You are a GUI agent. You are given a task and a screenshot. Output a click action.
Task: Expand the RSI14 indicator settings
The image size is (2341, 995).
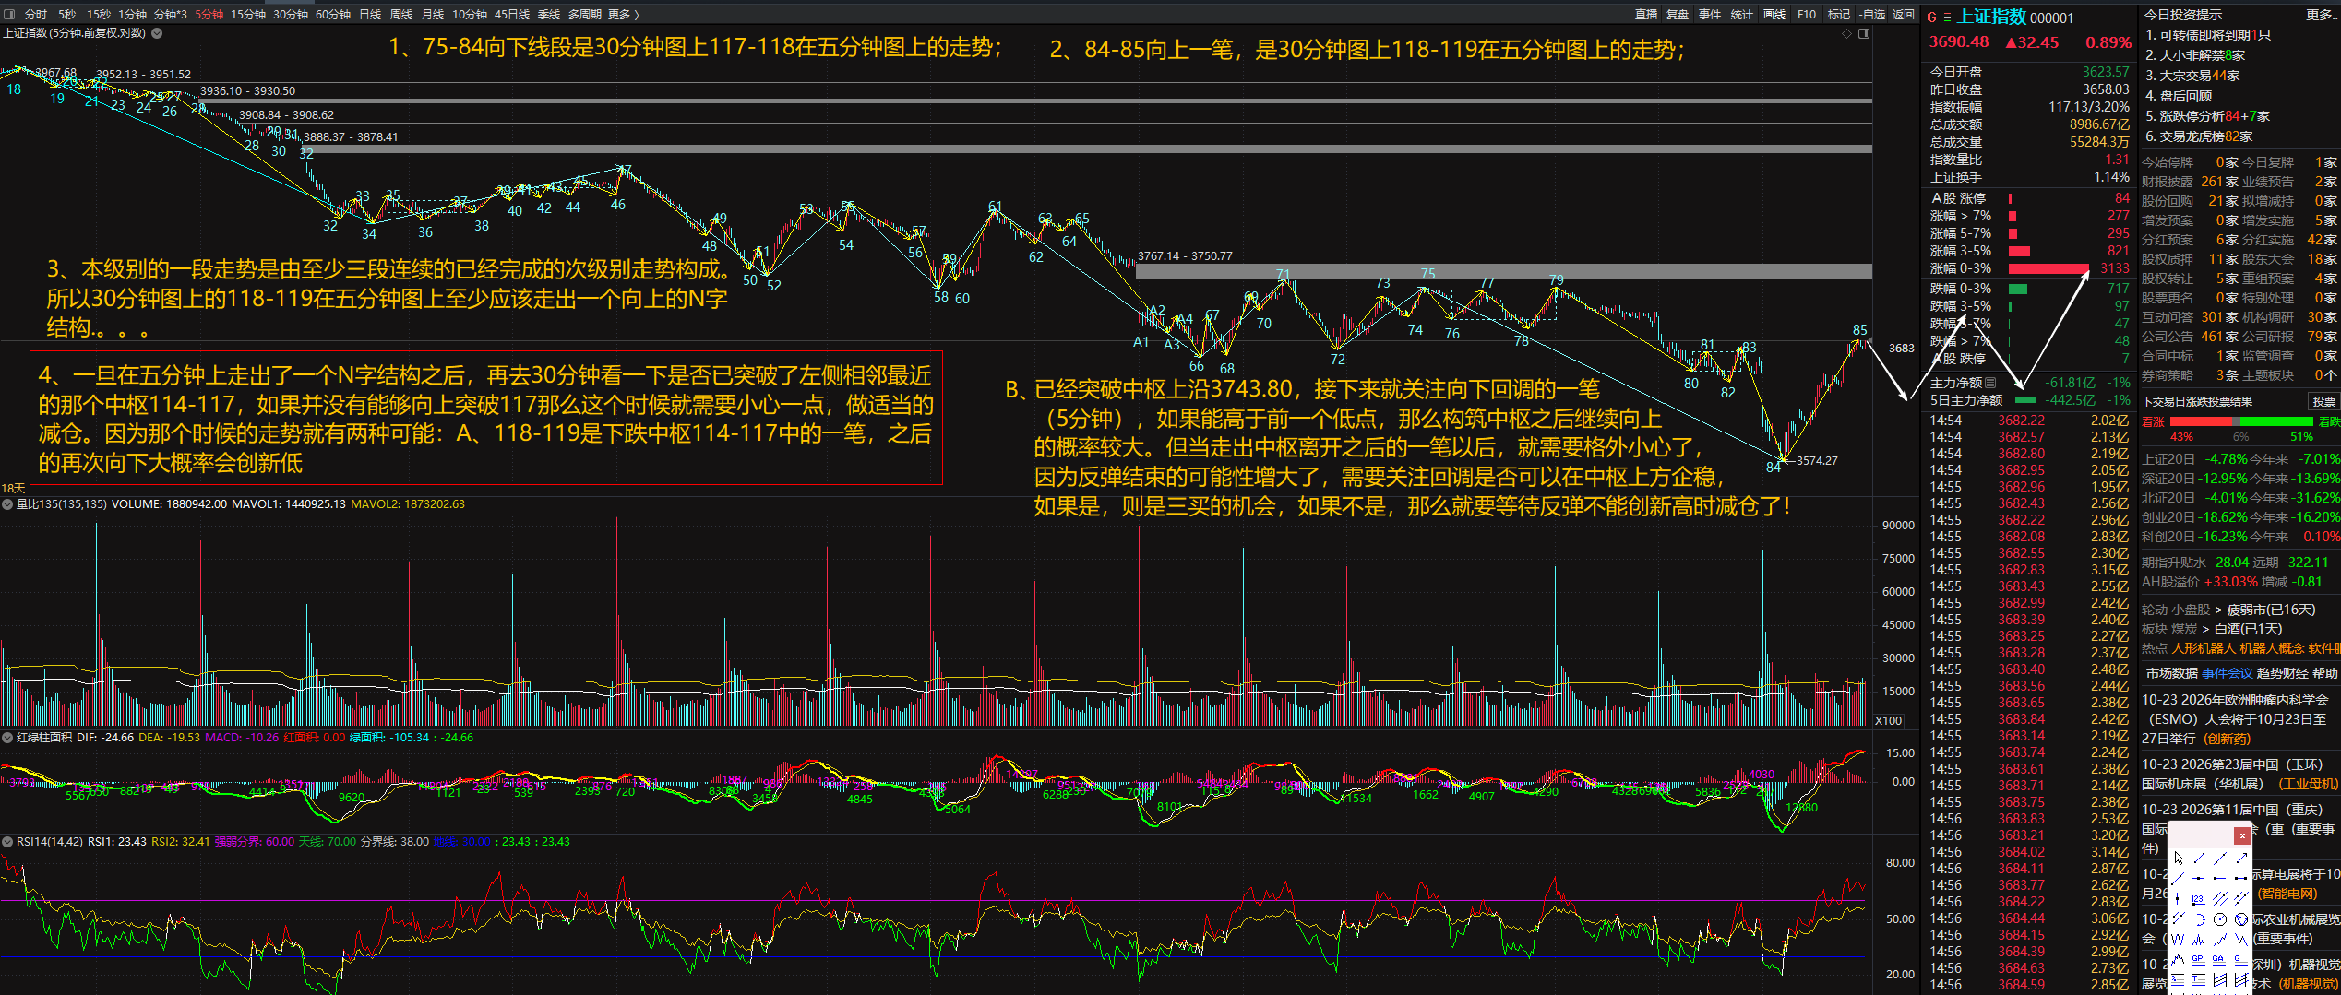pos(7,842)
